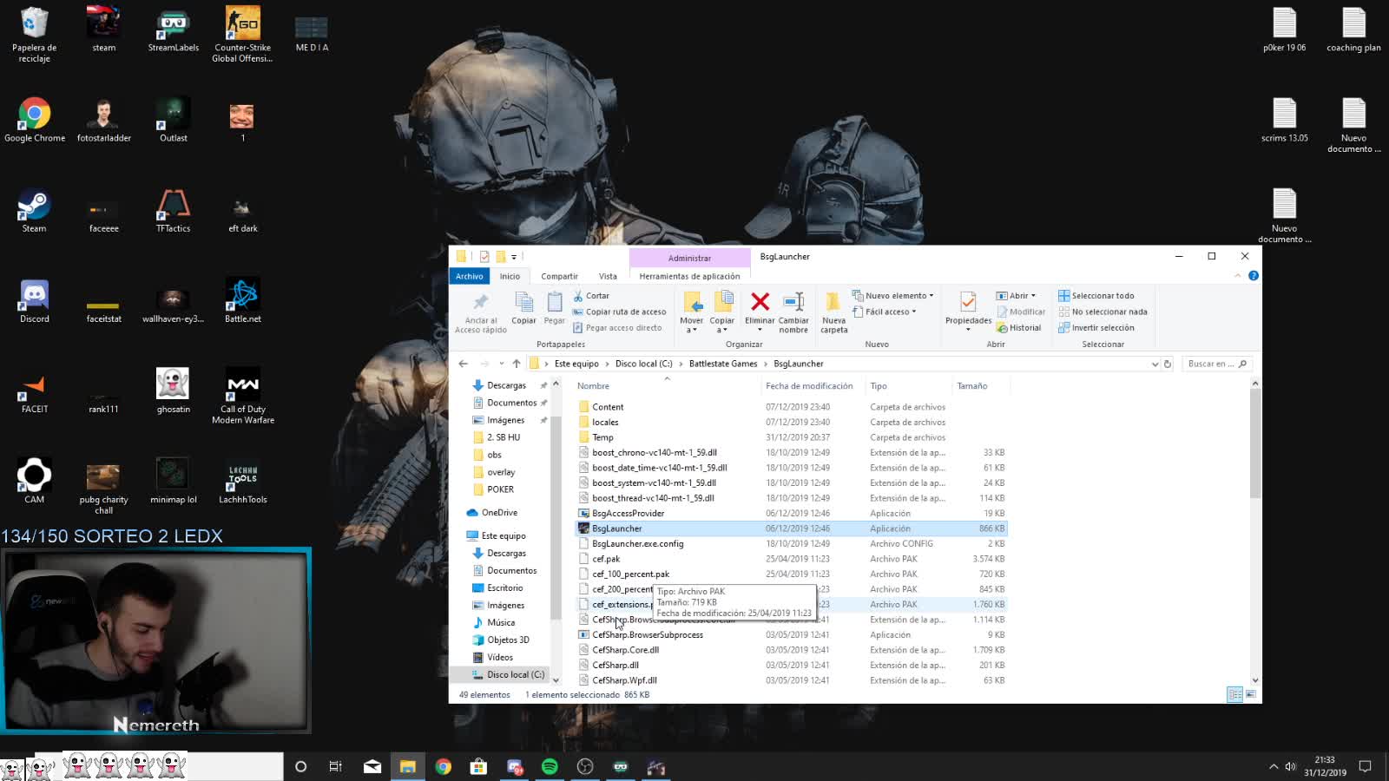Switch to large icons view layout
This screenshot has height=781, width=1389.
[x=1251, y=694]
